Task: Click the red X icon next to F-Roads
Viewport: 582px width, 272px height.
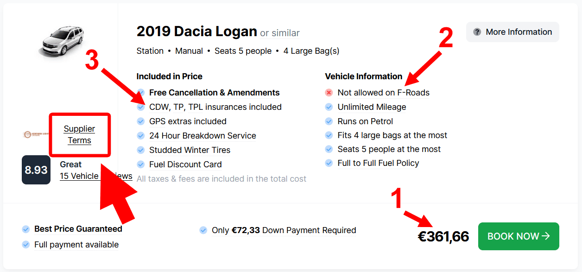Action: [x=329, y=93]
